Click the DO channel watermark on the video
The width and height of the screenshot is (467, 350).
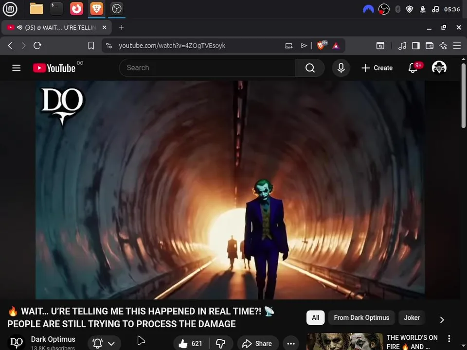[63, 106]
